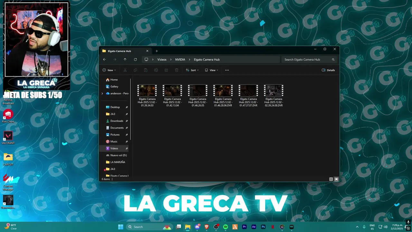The image size is (412, 232).
Task: Open the See more (three dots) menu
Action: click(x=227, y=70)
